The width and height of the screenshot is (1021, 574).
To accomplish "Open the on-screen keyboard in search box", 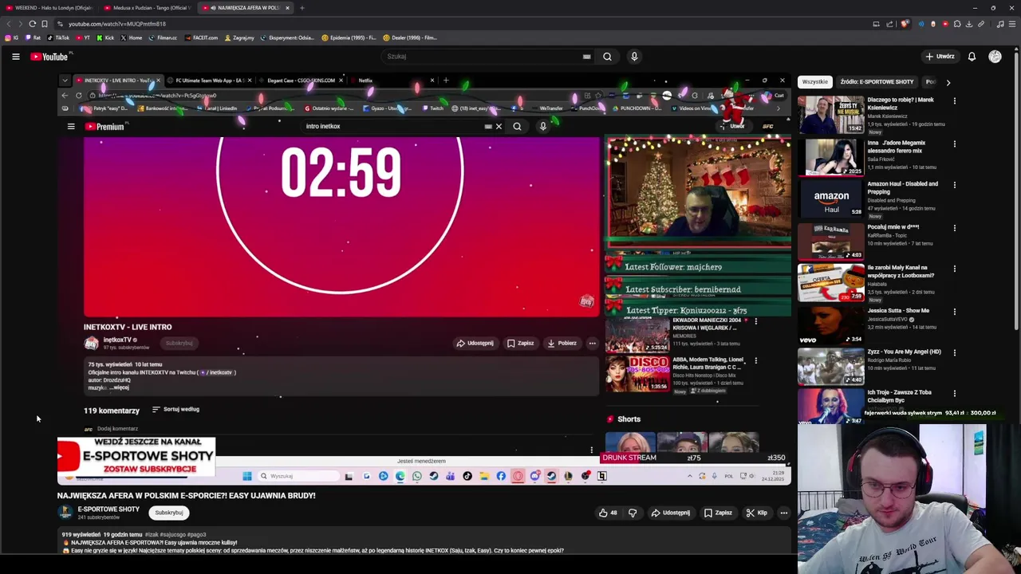I will [x=586, y=57].
